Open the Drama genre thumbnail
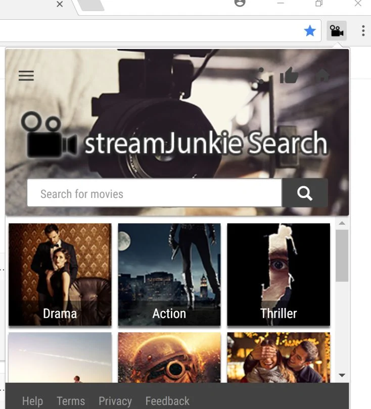Image resolution: width=371 pixels, height=409 pixels. (60, 274)
